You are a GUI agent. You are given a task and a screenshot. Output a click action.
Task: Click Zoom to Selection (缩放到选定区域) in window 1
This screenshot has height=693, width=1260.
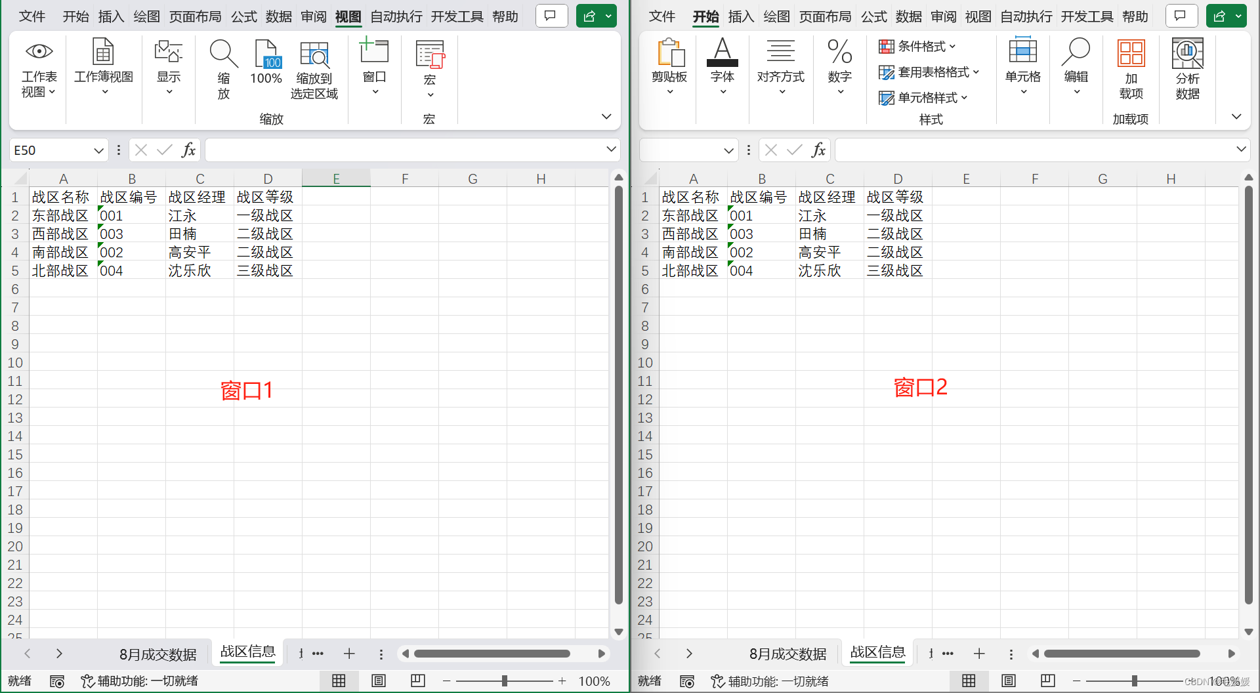tap(314, 70)
